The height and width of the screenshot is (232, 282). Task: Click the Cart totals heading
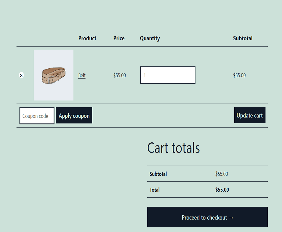[x=173, y=148]
